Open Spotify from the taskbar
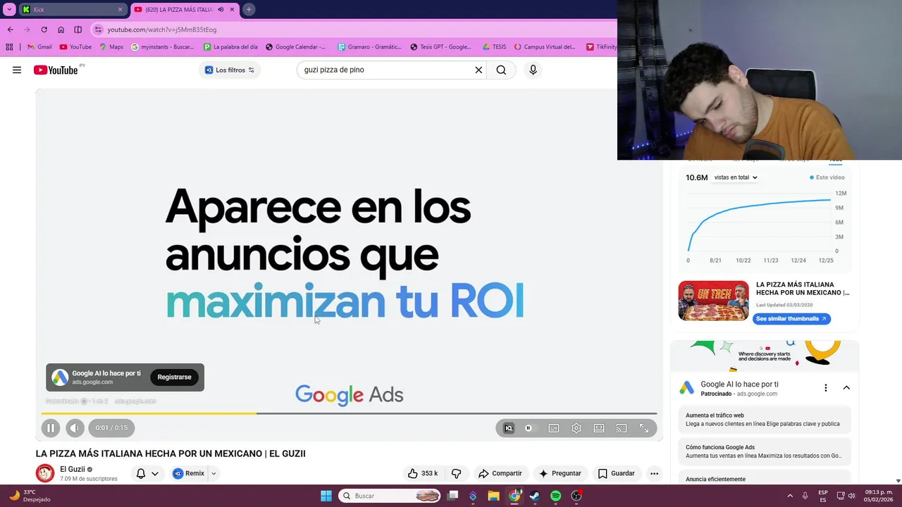 tap(555, 496)
